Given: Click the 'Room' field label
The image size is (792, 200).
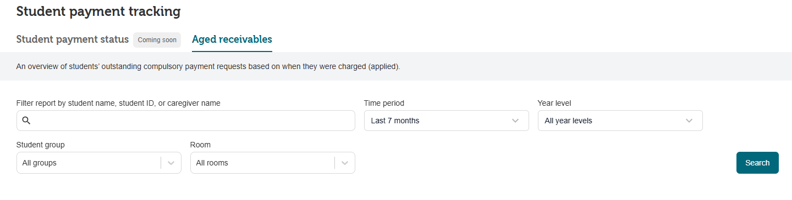Looking at the screenshot, I should (201, 145).
